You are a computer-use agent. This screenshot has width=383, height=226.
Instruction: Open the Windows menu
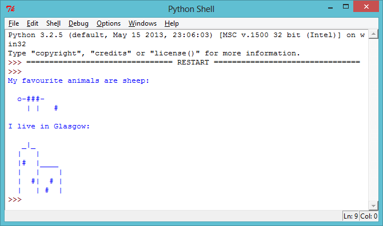pyautogui.click(x=142, y=23)
